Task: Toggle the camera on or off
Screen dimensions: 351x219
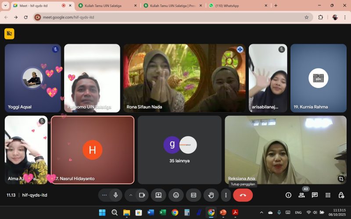Action: click(x=142, y=195)
